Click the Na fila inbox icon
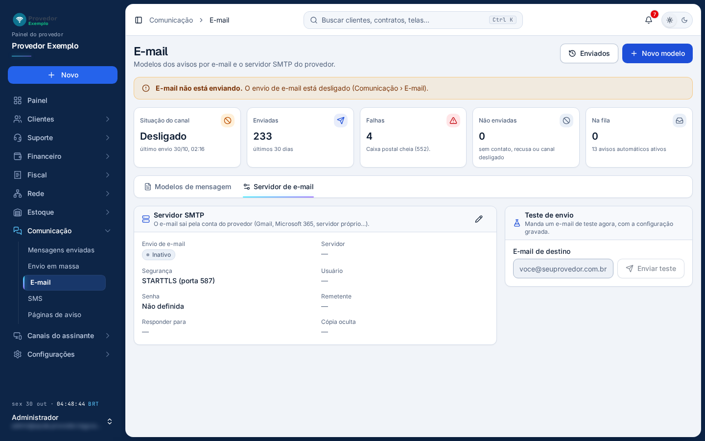 (x=680, y=121)
